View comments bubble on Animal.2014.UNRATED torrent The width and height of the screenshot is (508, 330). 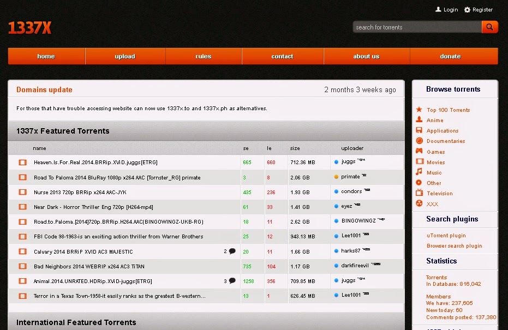232,280
